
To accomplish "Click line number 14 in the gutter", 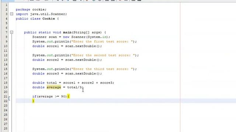I will click(6, 65).
